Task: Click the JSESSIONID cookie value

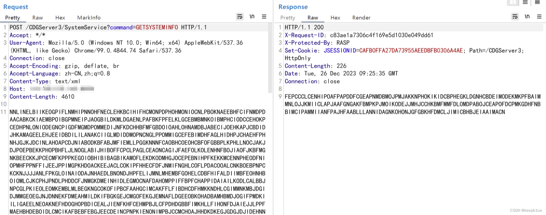Action: (411, 51)
